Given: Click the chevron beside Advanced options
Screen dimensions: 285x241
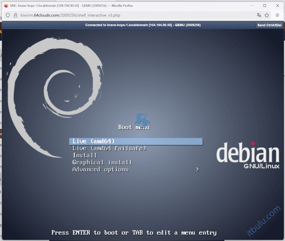Looking at the screenshot, I should tap(197, 169).
